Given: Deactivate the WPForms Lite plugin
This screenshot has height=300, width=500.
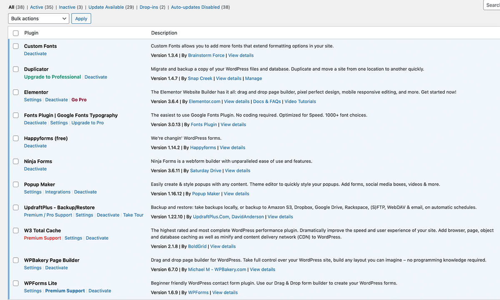Looking at the screenshot, I should coord(100,291).
